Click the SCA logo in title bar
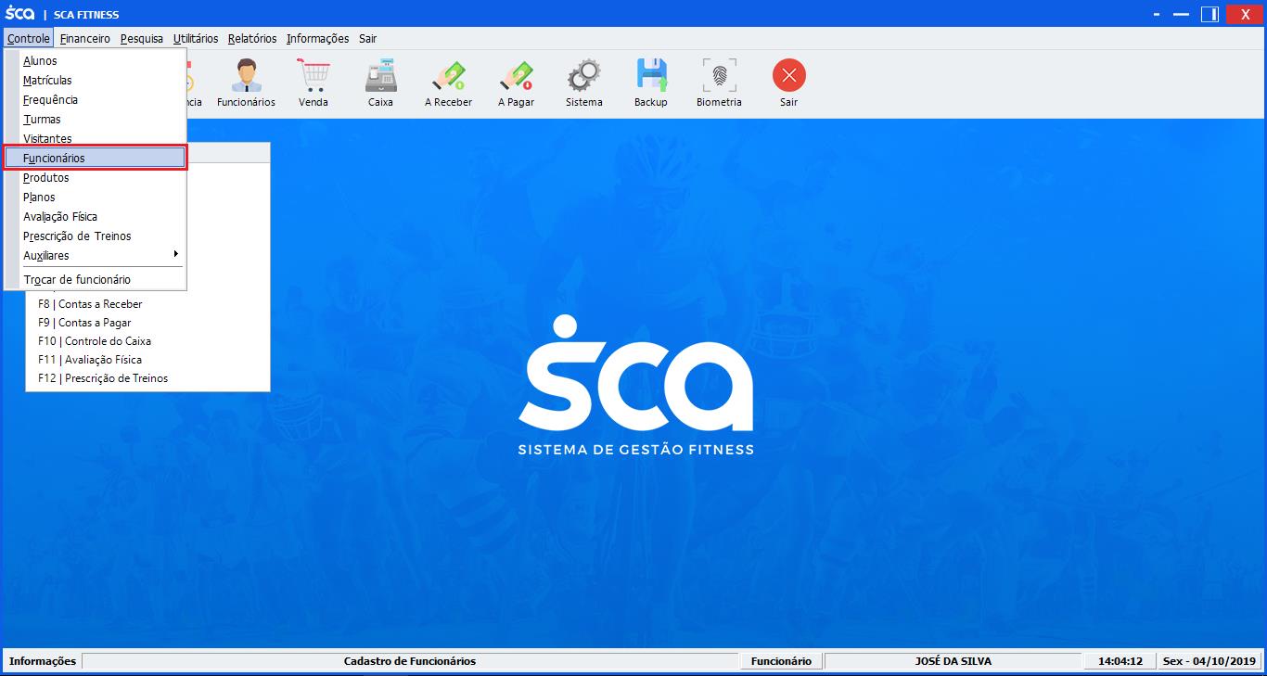Image resolution: width=1267 pixels, height=676 pixels. (x=19, y=14)
